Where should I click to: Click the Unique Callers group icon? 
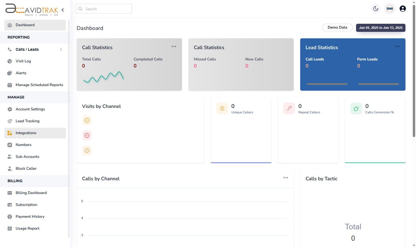pyautogui.click(x=222, y=108)
